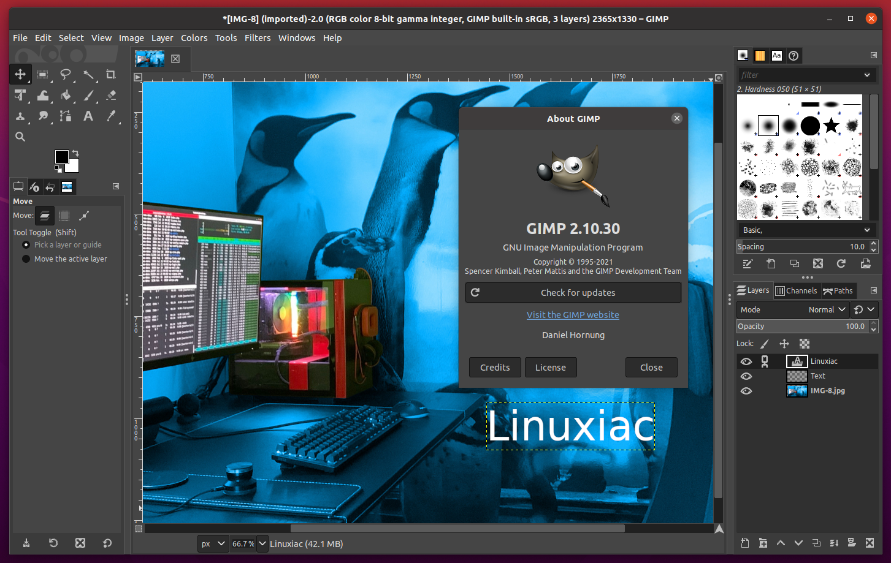Select the Smudge tool
Screen dimensions: 891x563
[42, 116]
